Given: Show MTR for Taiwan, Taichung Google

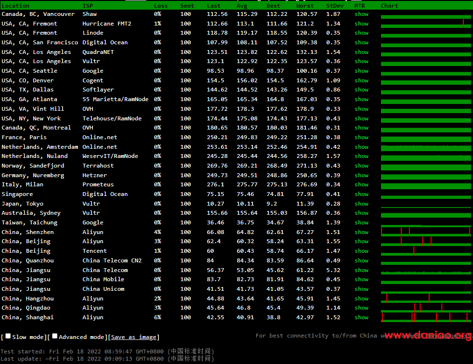Looking at the screenshot, I should (361, 222).
